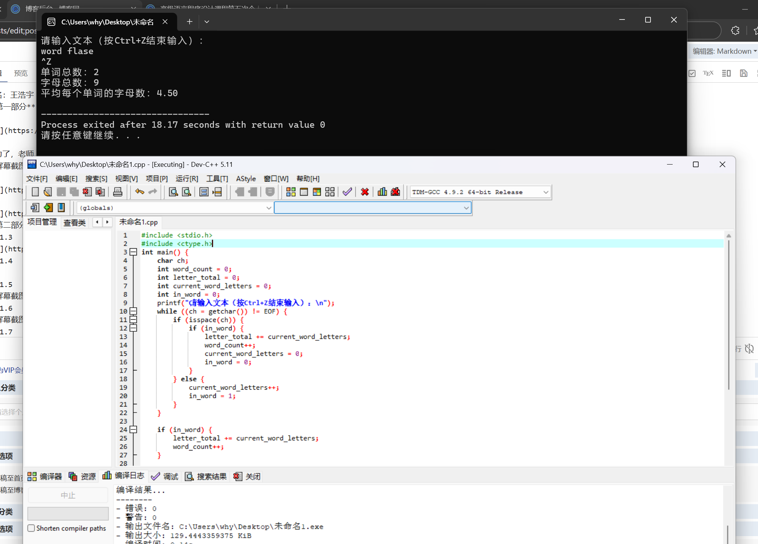Click the Find magnifier toolbar icon
The height and width of the screenshot is (544, 758).
[173, 192]
